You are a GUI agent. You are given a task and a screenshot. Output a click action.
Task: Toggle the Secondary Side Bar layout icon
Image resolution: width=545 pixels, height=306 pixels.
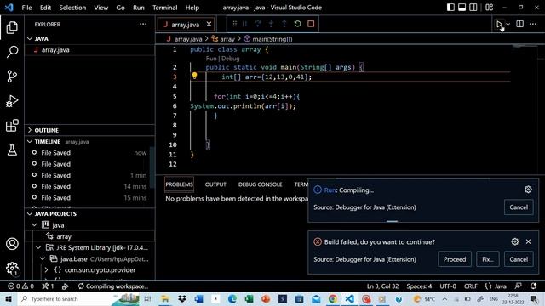click(x=473, y=8)
